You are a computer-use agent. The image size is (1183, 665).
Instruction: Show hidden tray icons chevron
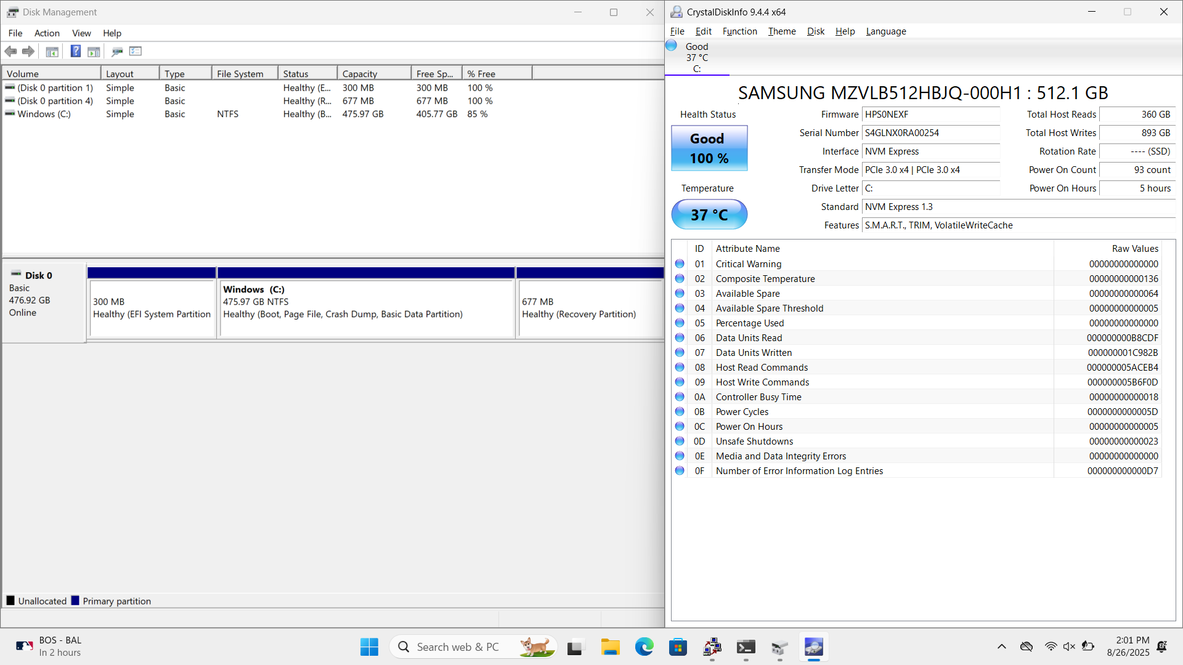coord(1002,647)
